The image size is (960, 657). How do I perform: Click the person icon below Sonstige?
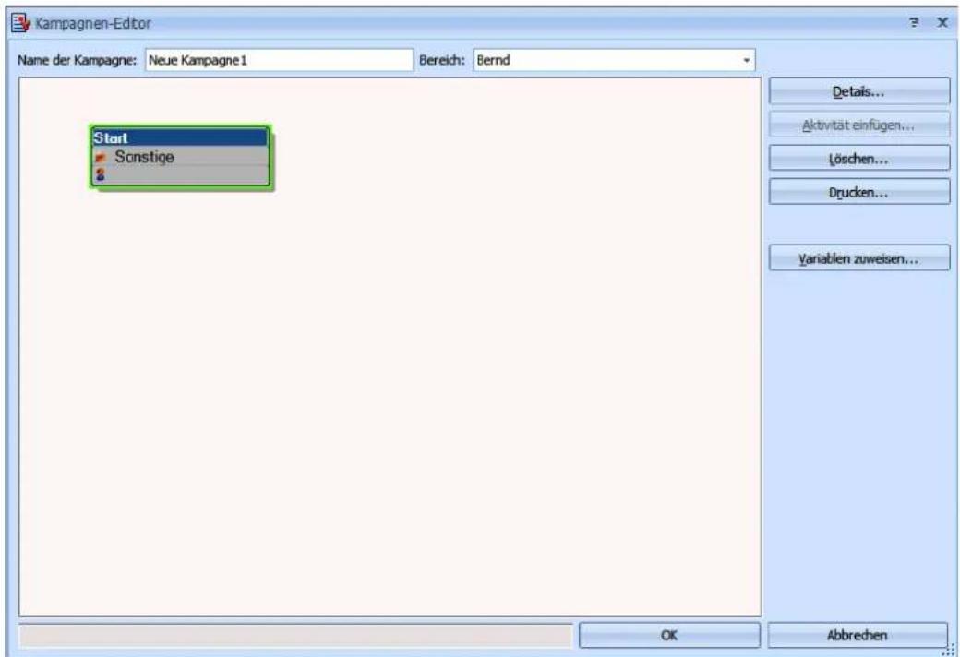tap(101, 175)
